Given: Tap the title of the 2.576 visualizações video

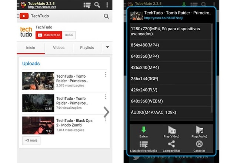Looking at the screenshot, I should coord(72,78).
